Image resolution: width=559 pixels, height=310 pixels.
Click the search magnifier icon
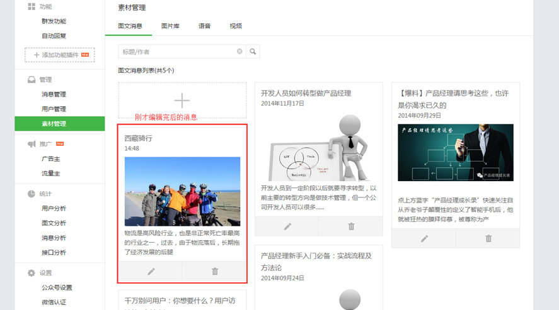click(x=253, y=52)
